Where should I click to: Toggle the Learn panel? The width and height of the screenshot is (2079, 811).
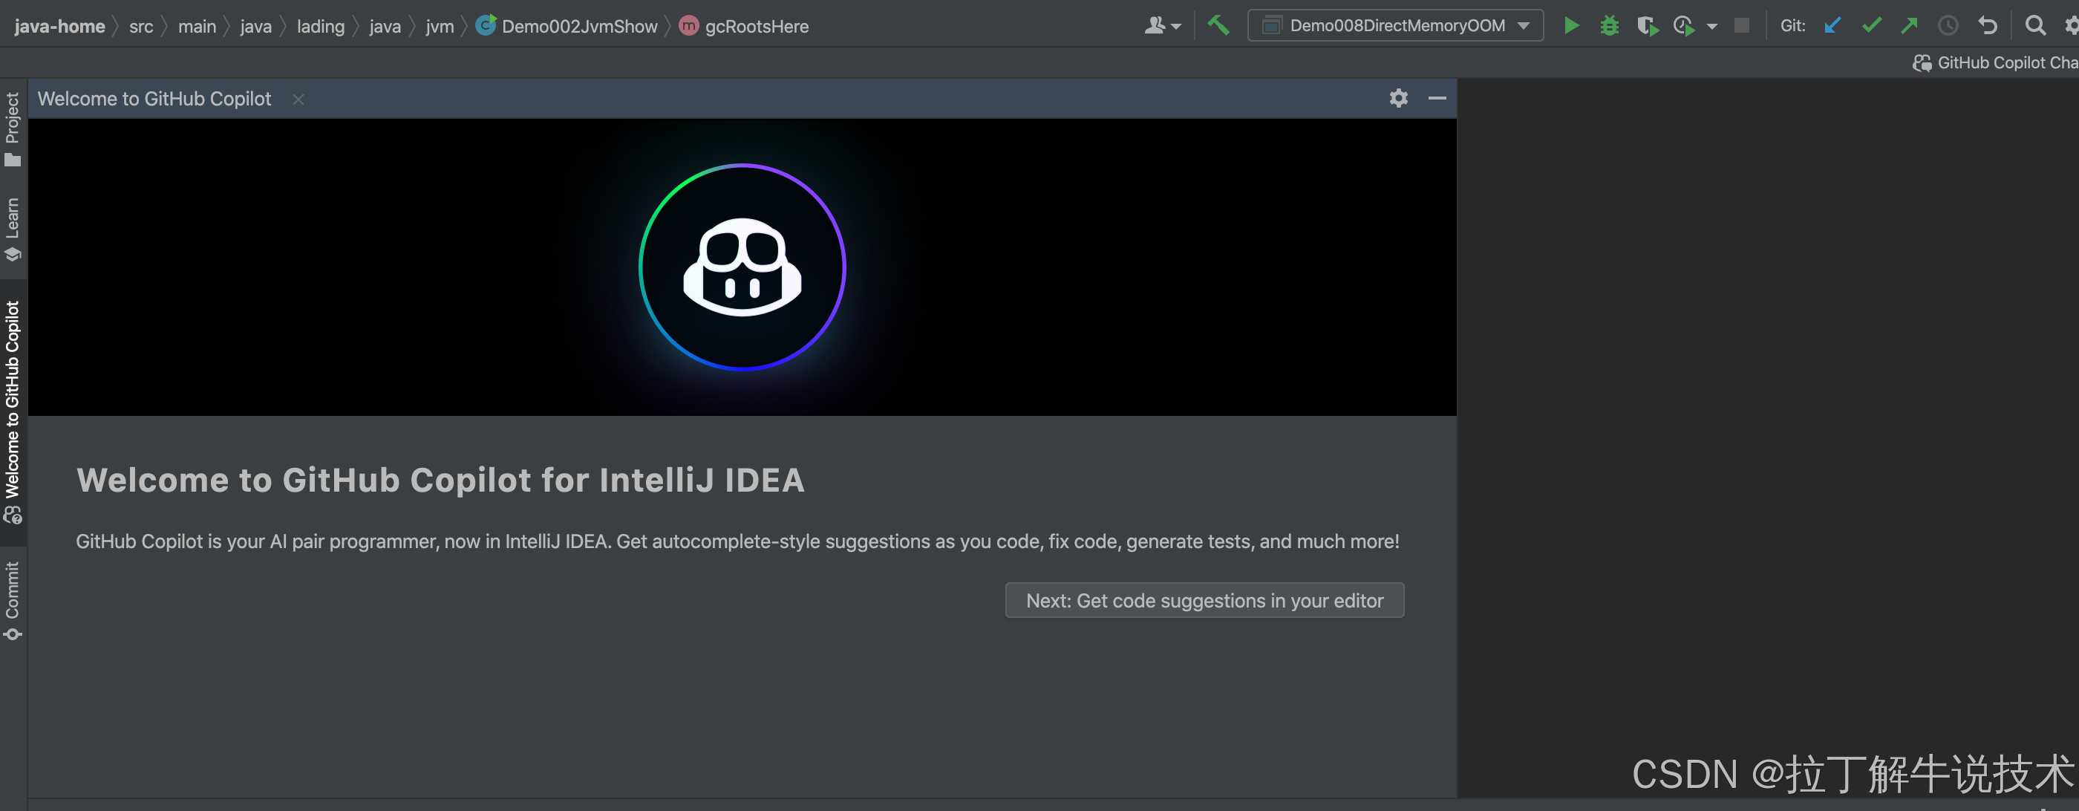coord(12,226)
